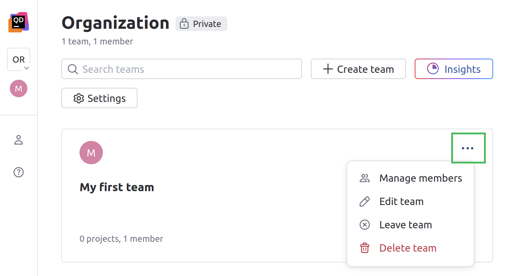Click inside the Search teams field
Viewport: 515px width, 276px height.
click(x=182, y=69)
